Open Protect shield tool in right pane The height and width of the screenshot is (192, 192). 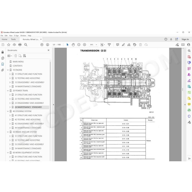tap(189, 116)
